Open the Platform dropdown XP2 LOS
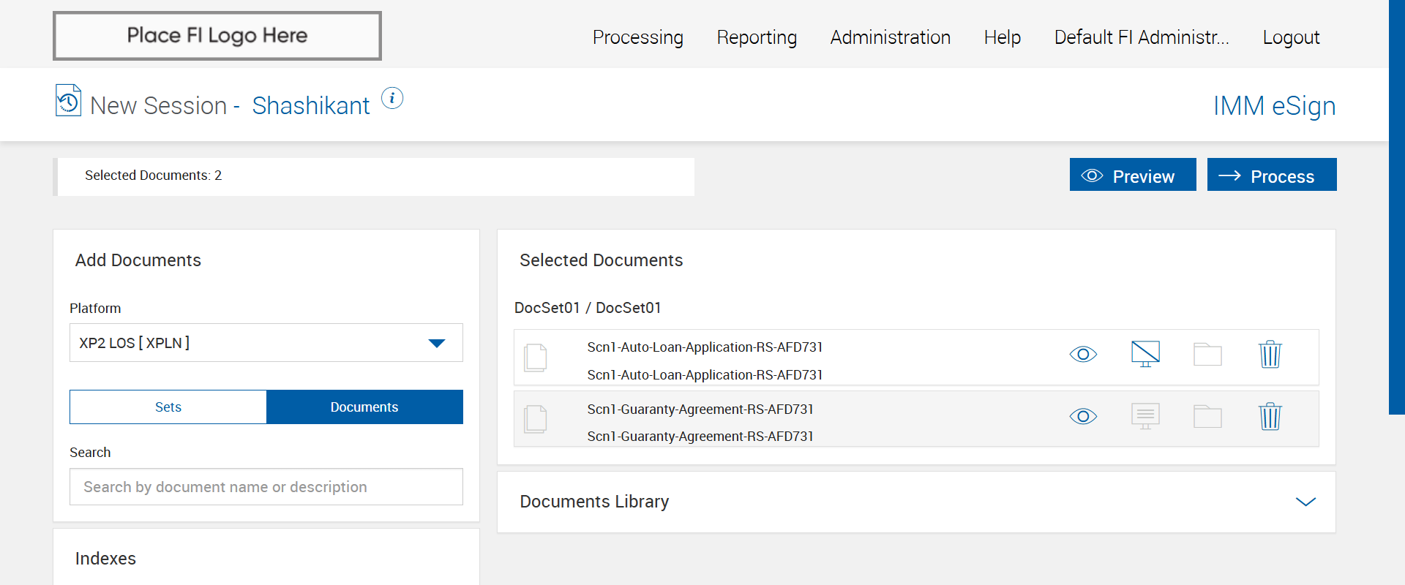1405x585 pixels. (266, 343)
